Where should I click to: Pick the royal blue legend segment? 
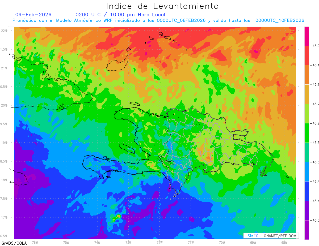[x=307, y=191]
